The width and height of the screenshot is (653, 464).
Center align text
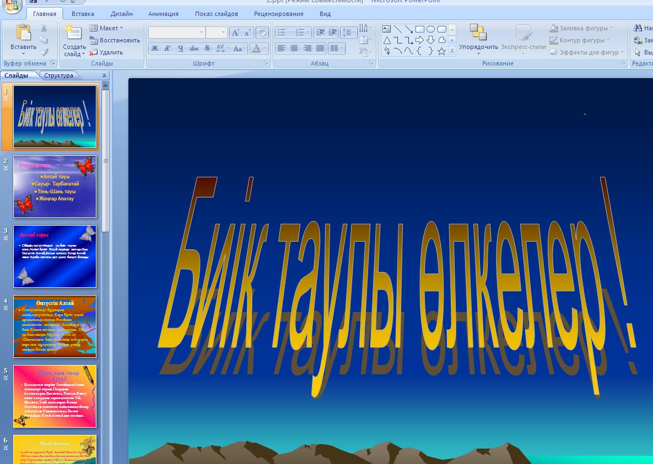(294, 48)
